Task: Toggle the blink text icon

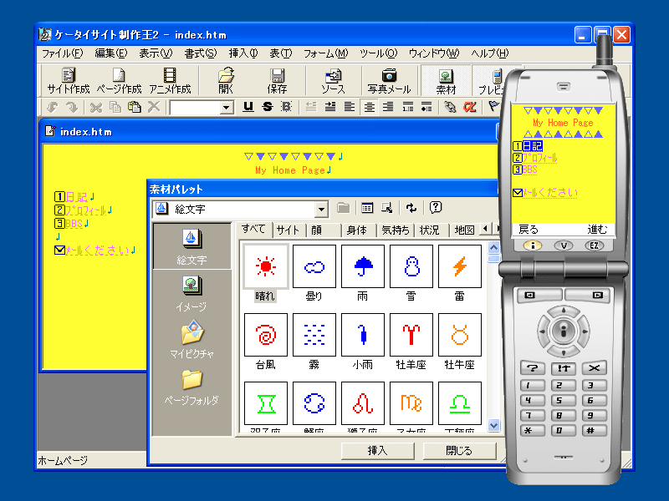Action: 286,107
